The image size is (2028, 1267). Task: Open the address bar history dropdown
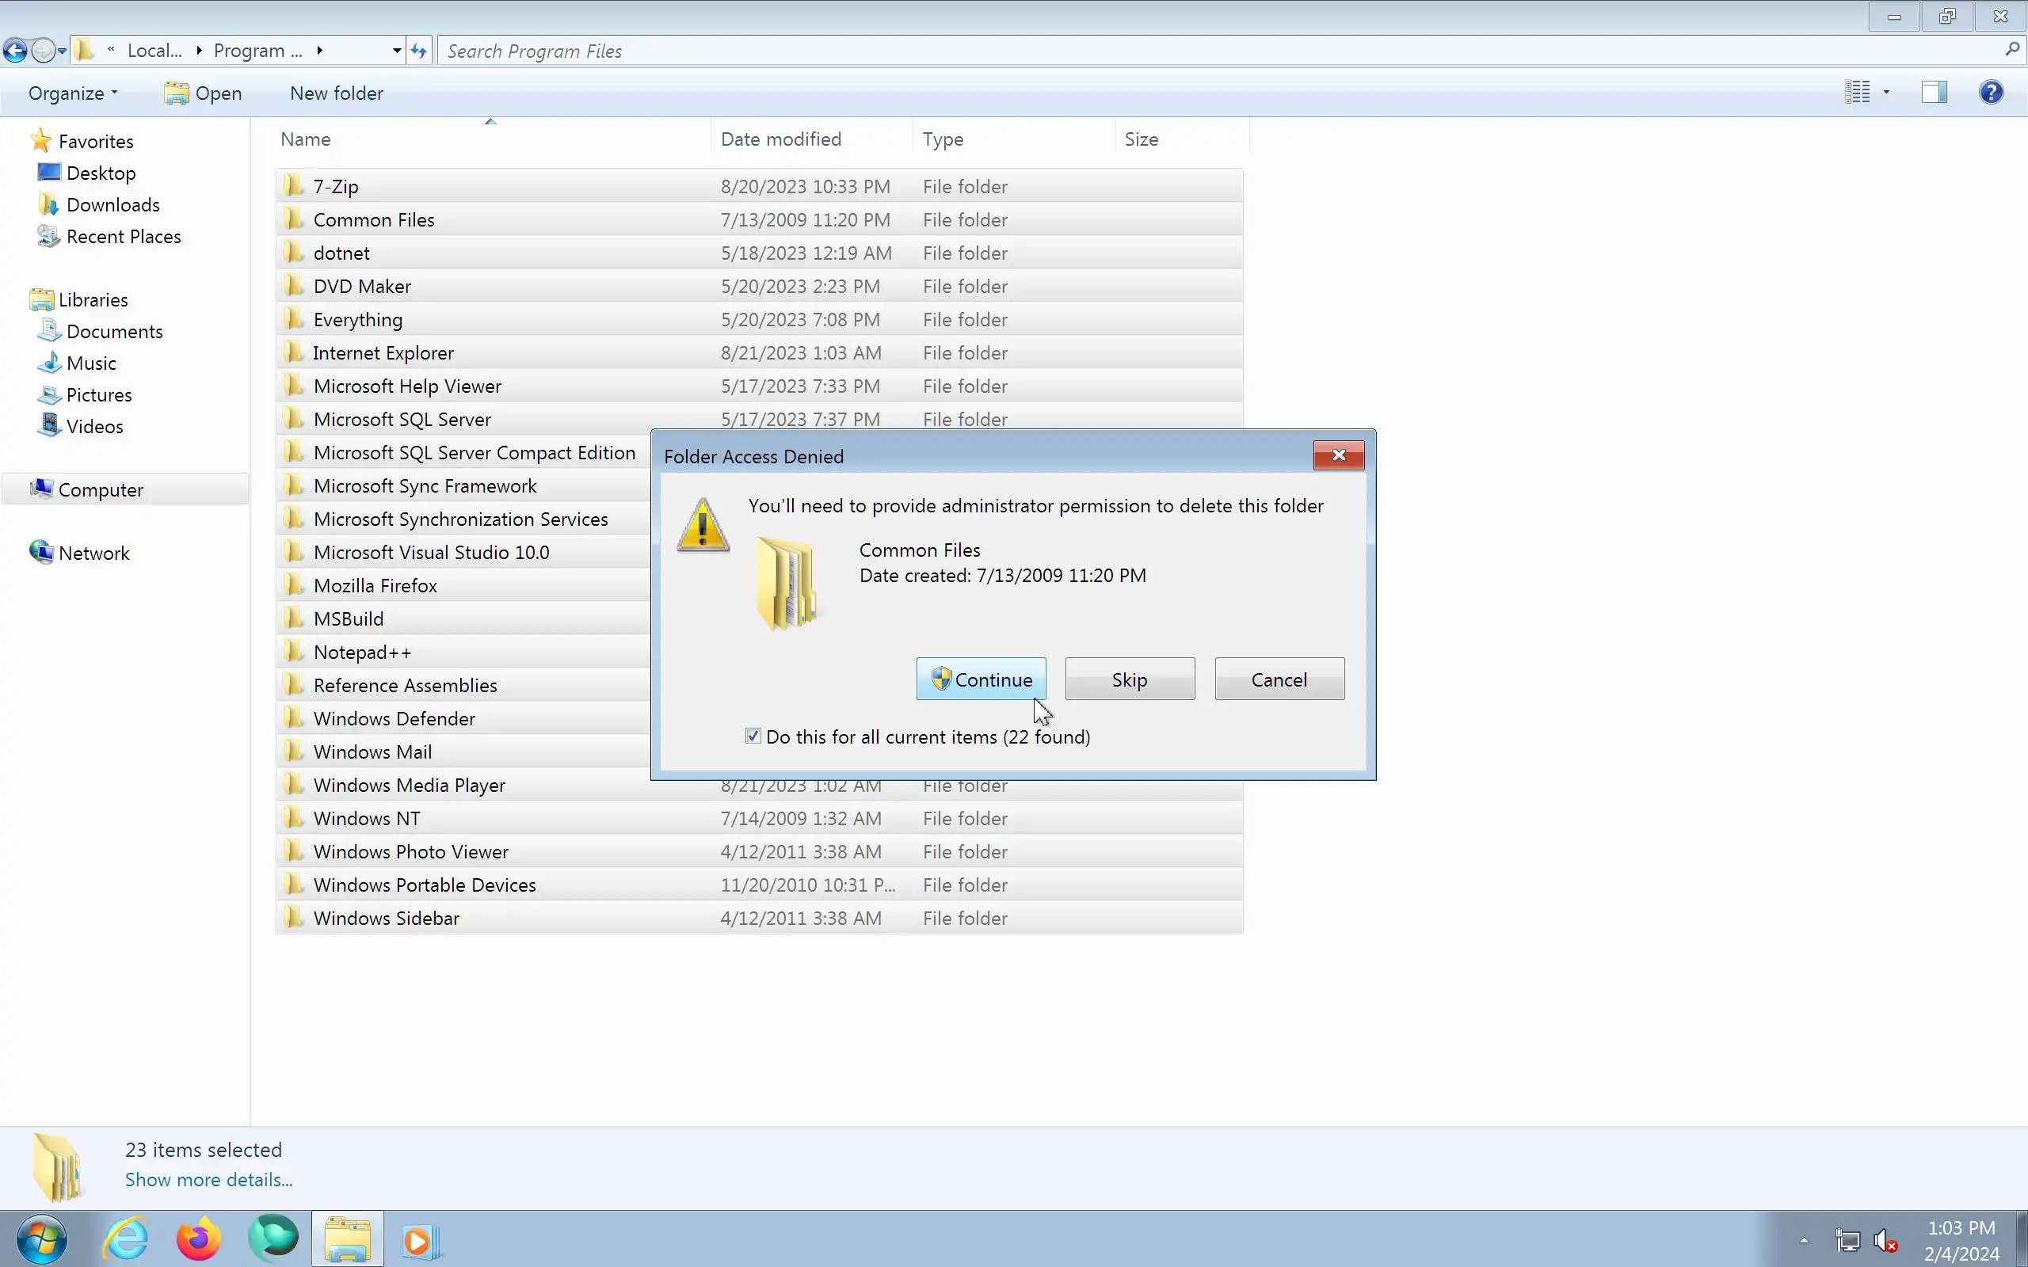(x=396, y=51)
